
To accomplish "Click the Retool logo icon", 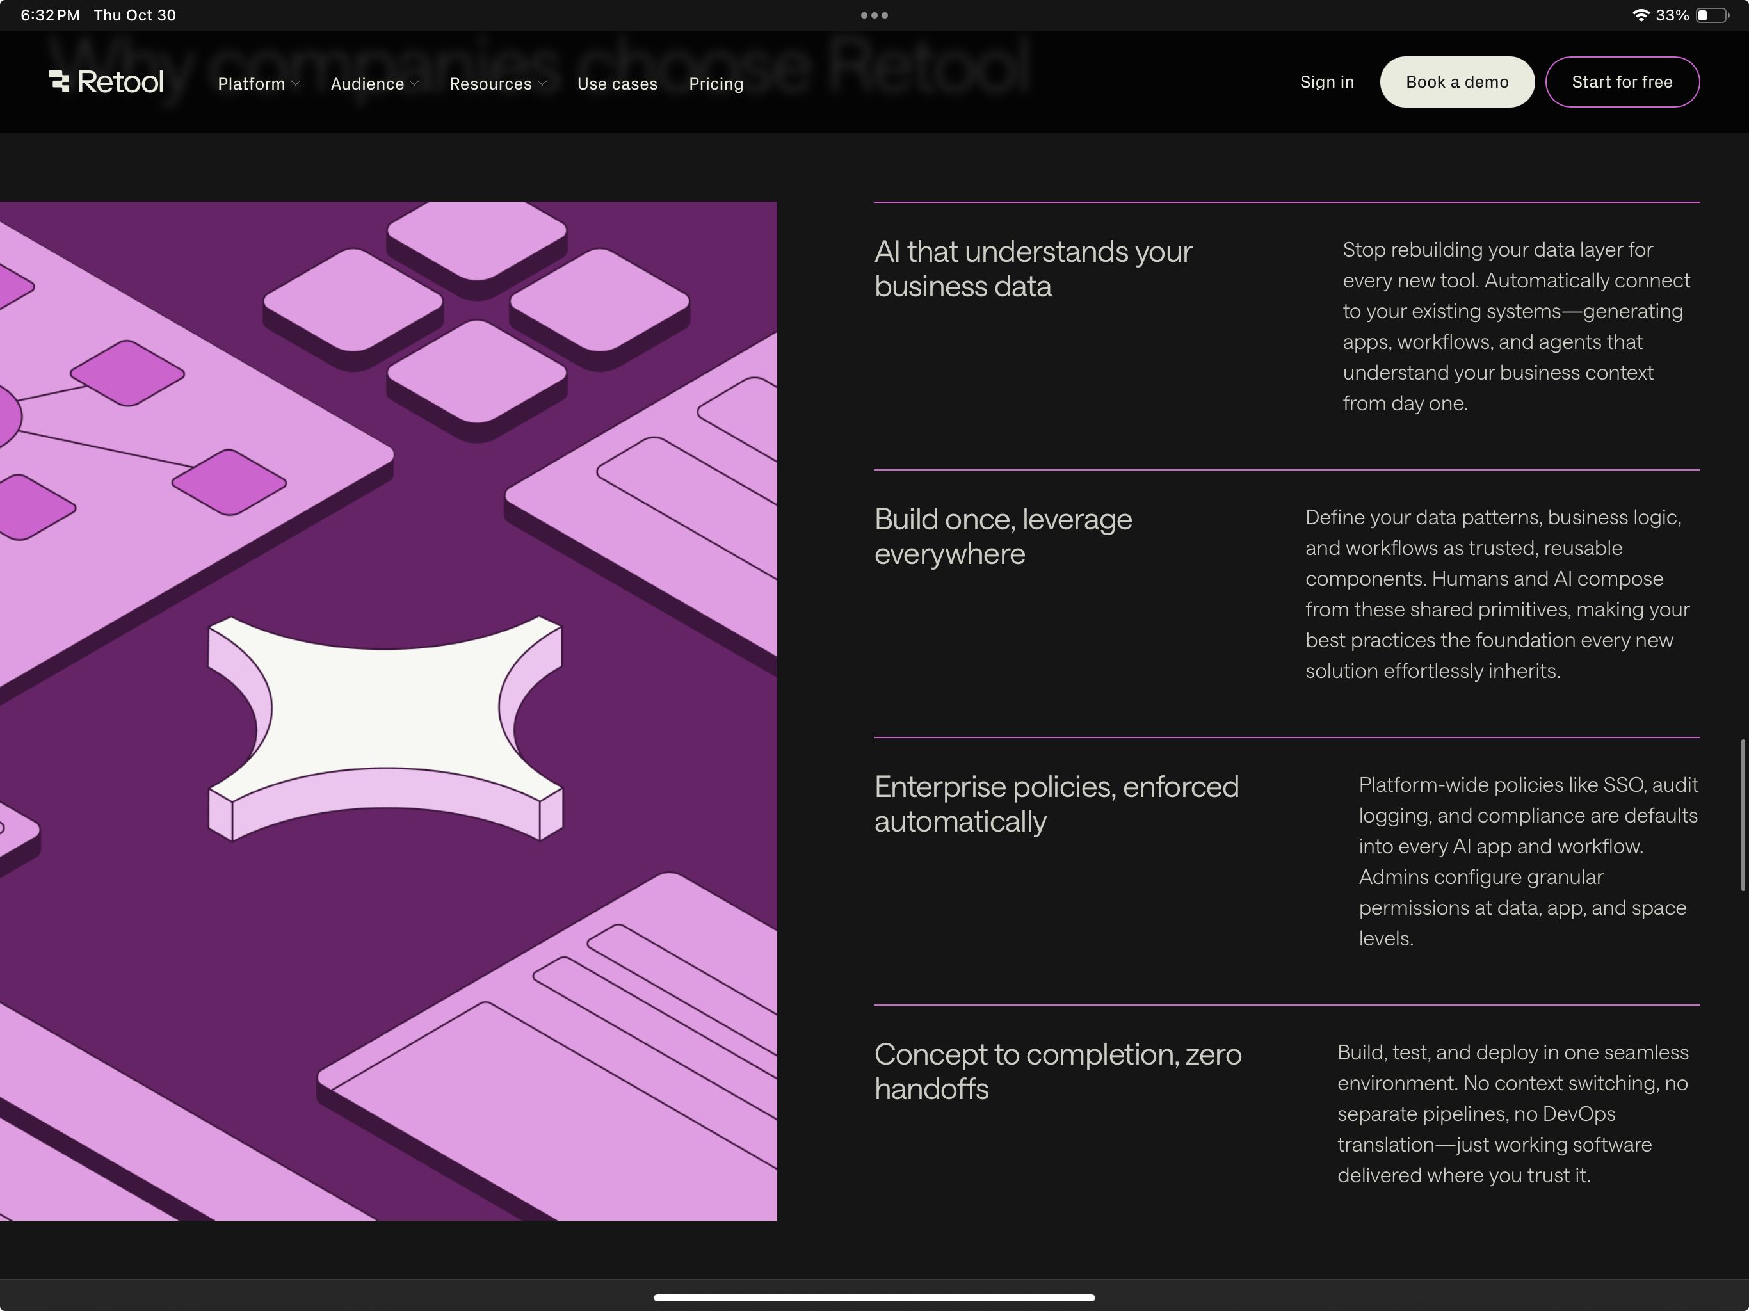I will [x=60, y=81].
